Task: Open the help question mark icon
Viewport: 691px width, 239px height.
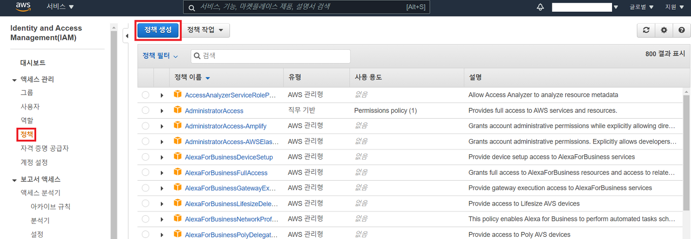Action: (681, 30)
